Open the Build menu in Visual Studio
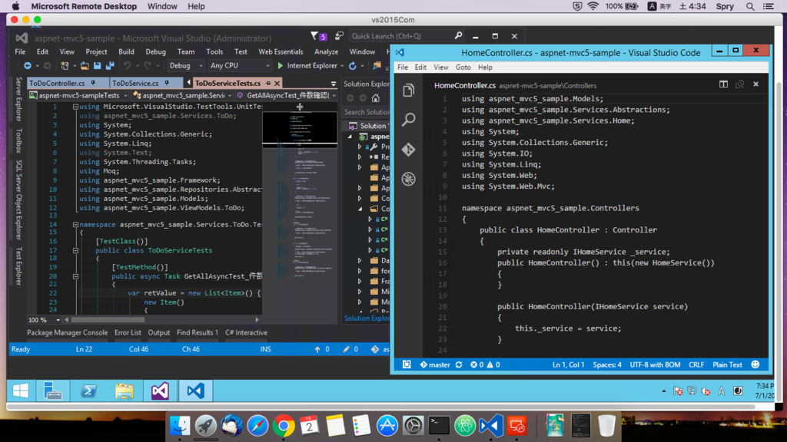 [x=126, y=51]
